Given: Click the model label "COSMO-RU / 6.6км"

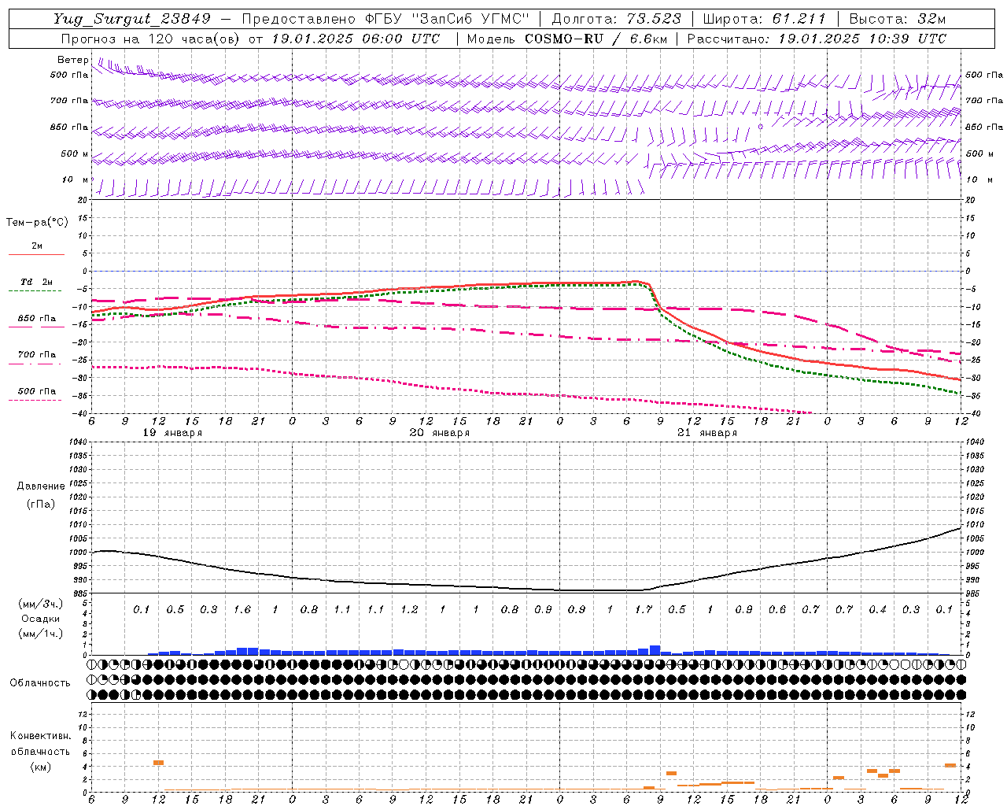Looking at the screenshot, I should tap(596, 39).
